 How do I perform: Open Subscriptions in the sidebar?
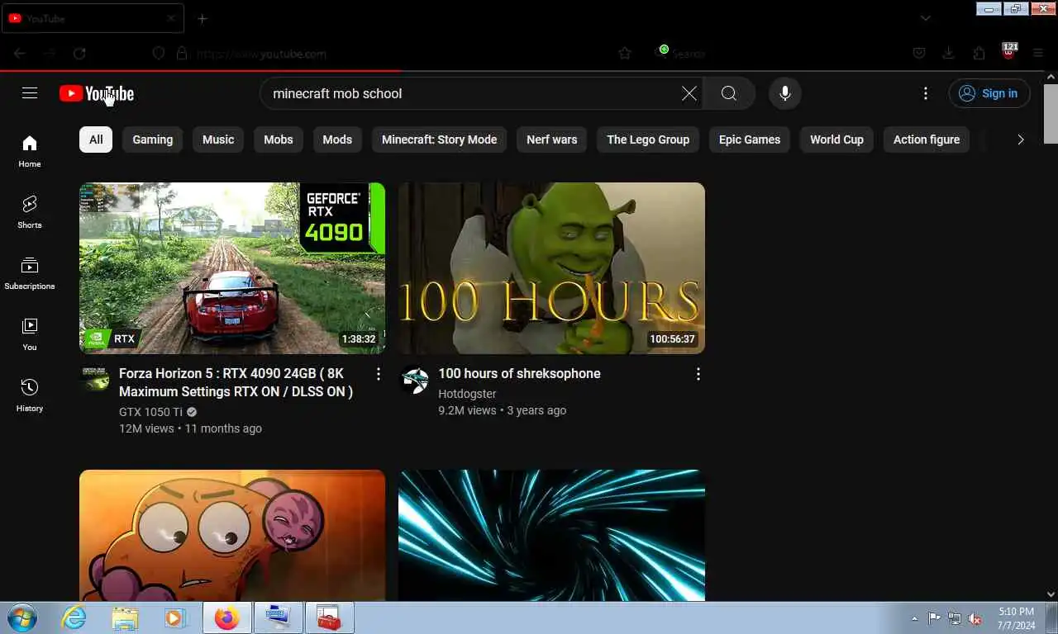point(30,273)
